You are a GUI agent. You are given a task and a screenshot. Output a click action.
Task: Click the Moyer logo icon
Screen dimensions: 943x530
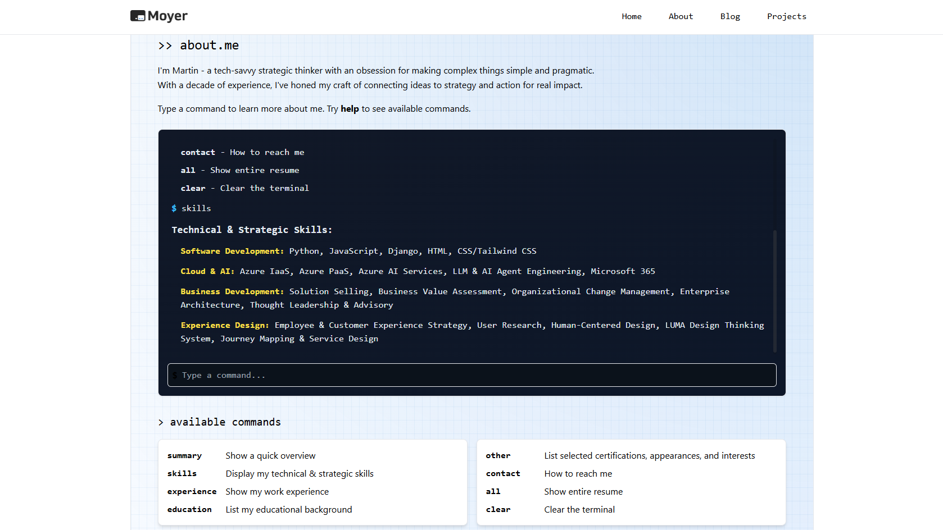[x=138, y=16]
